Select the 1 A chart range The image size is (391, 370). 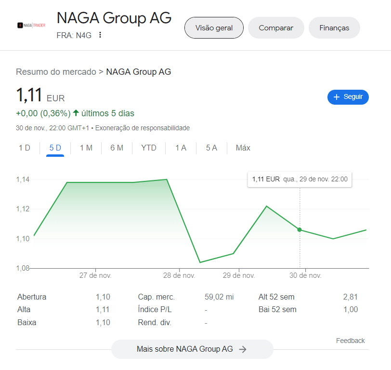pyautogui.click(x=181, y=148)
